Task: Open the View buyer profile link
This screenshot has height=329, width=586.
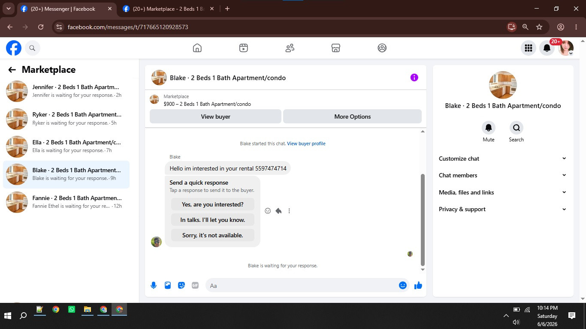Action: (x=306, y=144)
